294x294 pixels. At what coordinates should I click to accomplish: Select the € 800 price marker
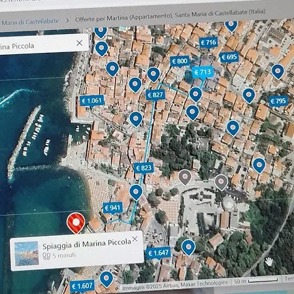[180, 61]
